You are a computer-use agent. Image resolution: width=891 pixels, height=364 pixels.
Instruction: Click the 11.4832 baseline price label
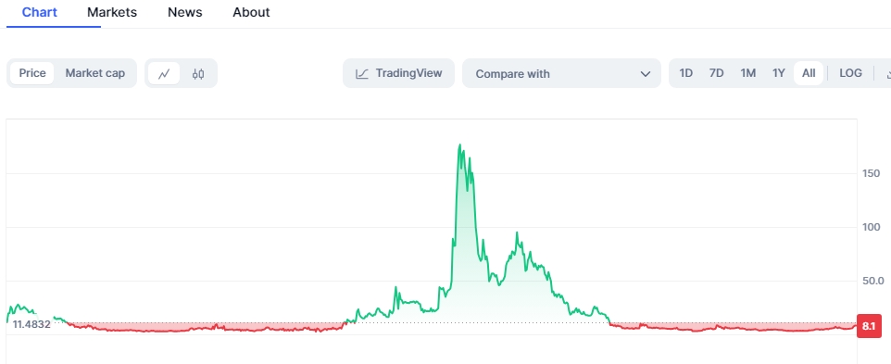pyautogui.click(x=31, y=325)
